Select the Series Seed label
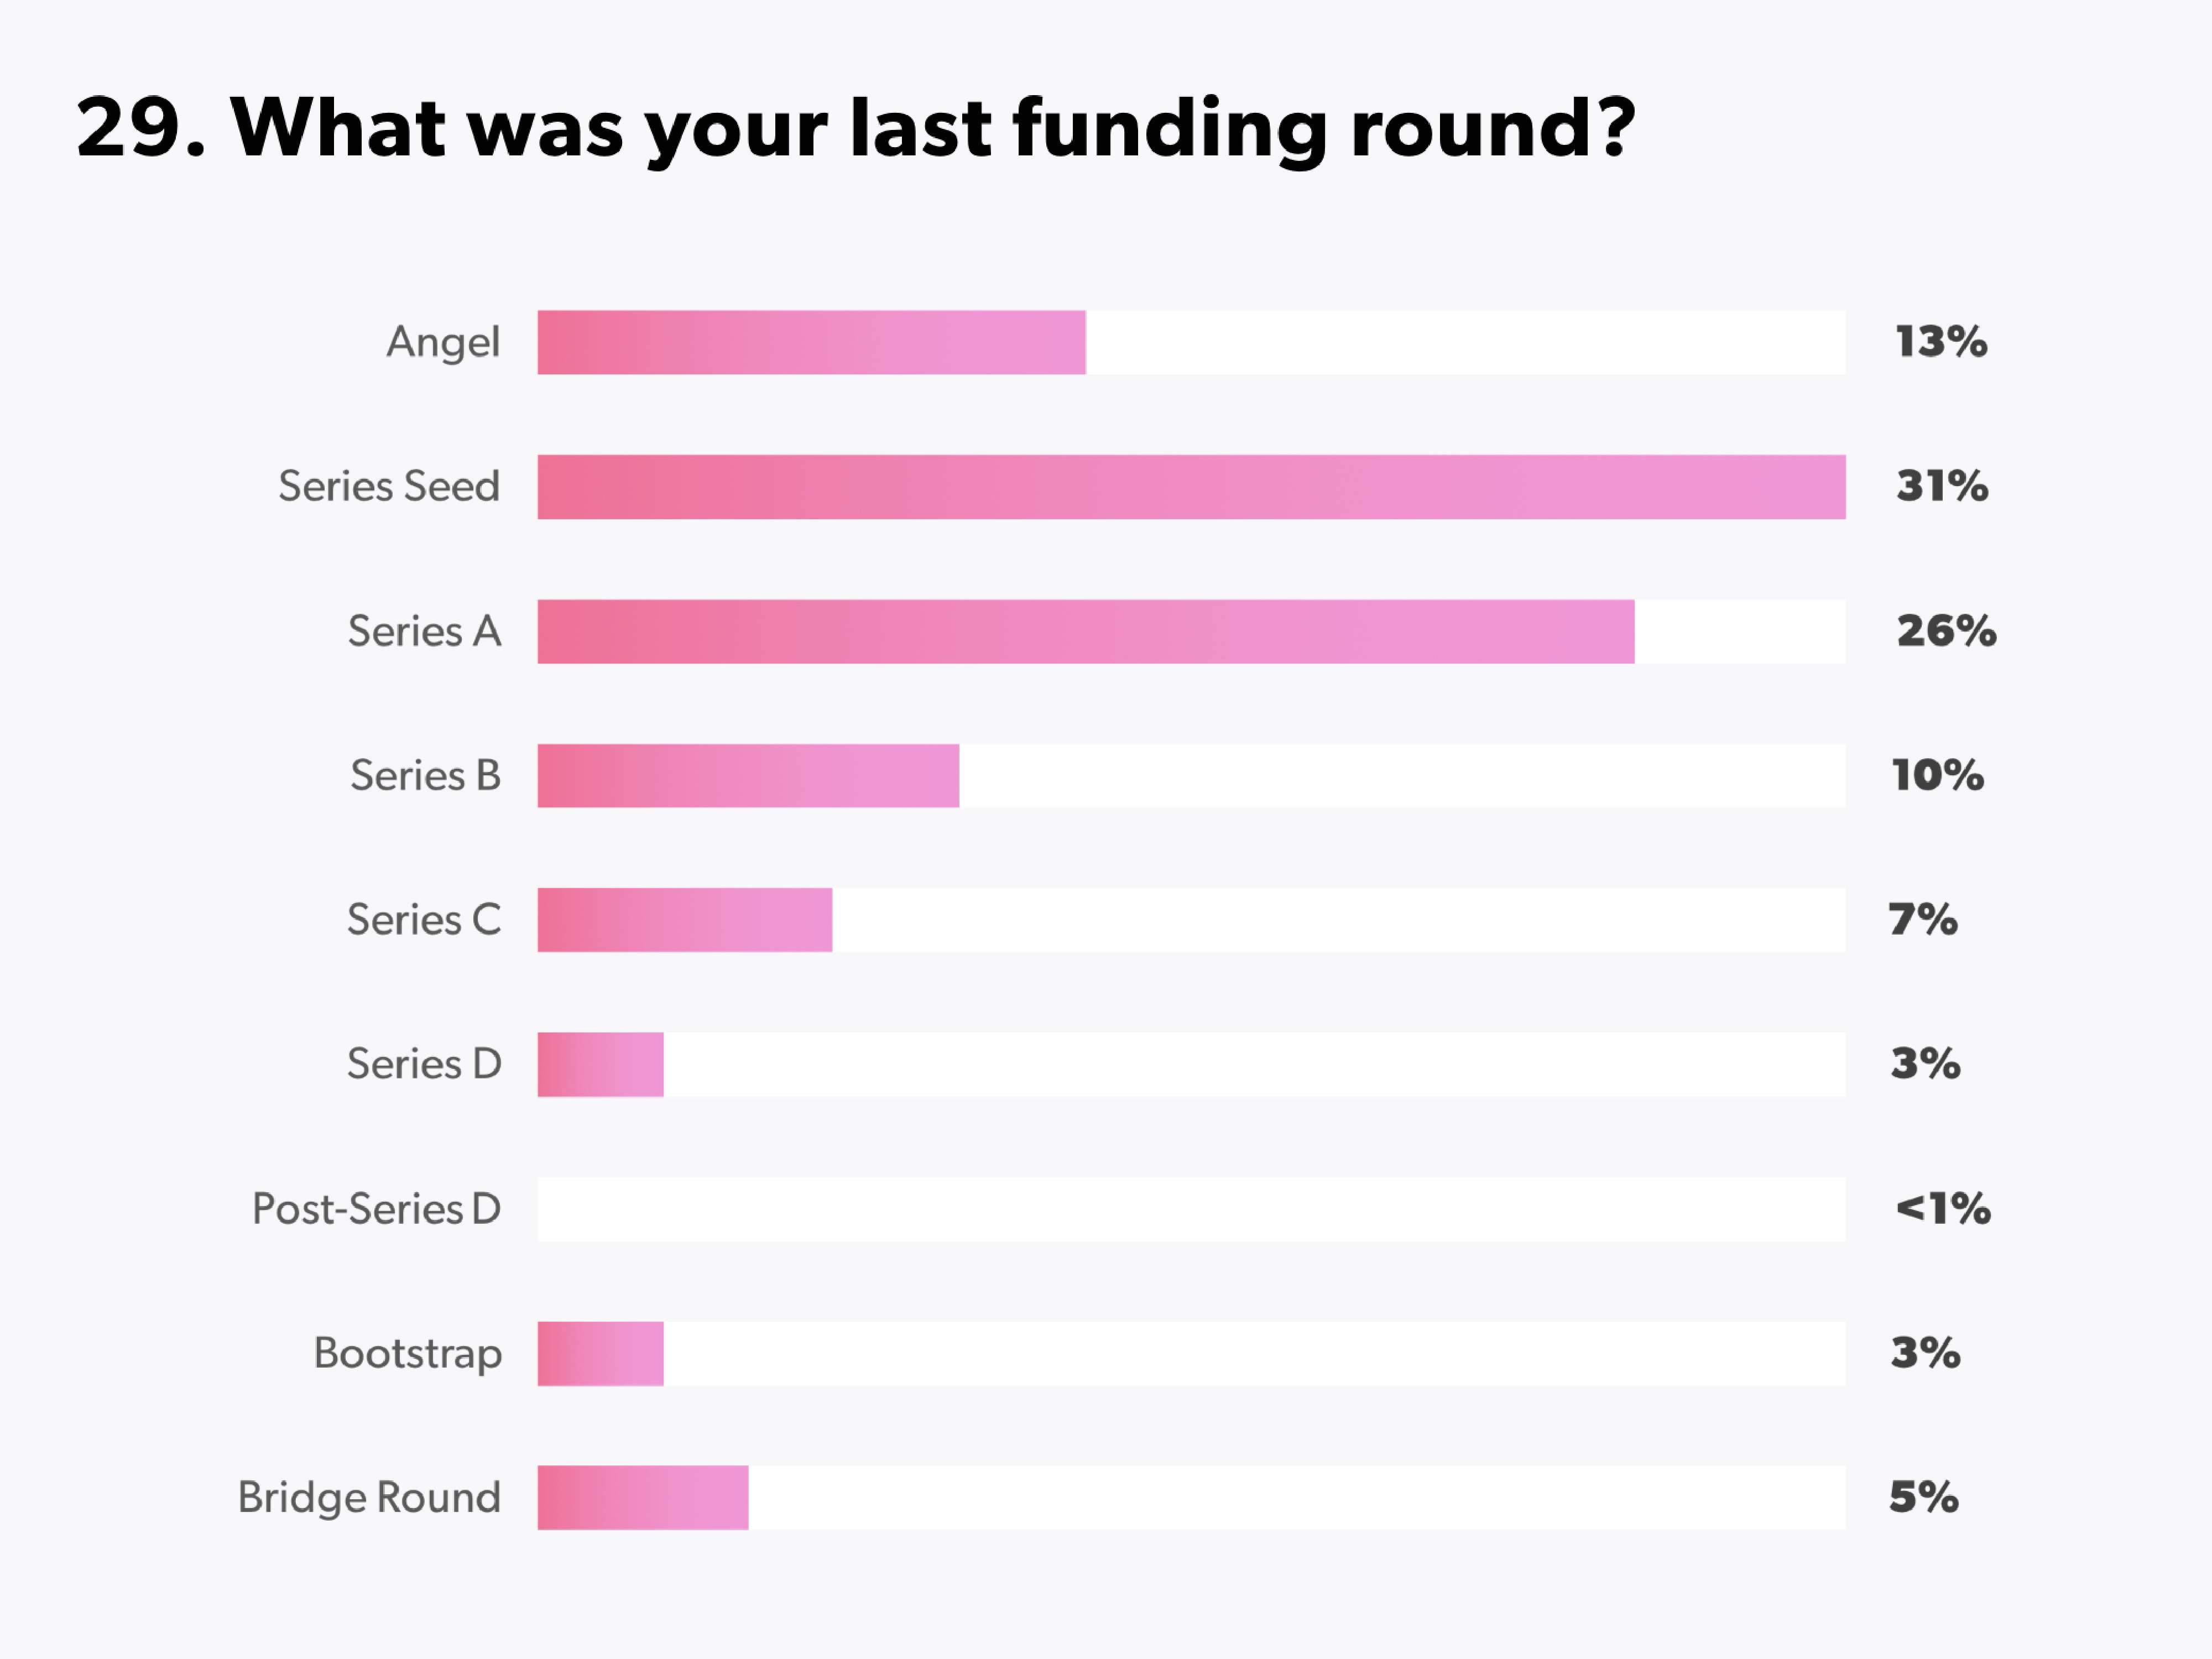The height and width of the screenshot is (1659, 2212). click(x=389, y=487)
